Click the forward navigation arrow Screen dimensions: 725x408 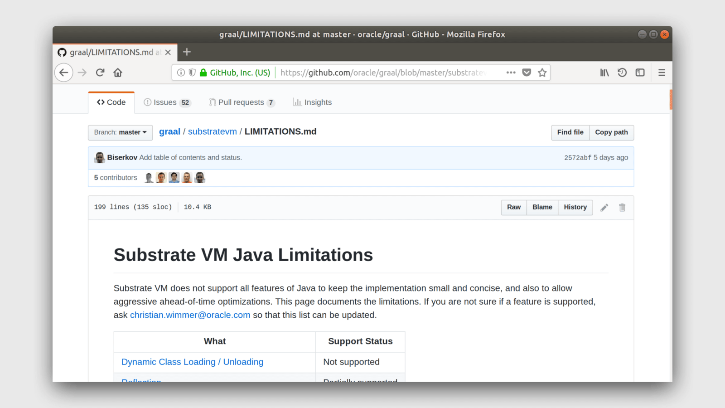point(82,73)
